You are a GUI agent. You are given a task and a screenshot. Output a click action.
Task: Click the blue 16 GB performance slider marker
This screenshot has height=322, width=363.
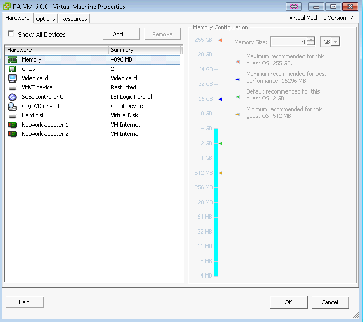tap(220, 99)
